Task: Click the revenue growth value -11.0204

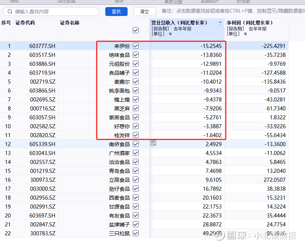Action: coord(211,73)
